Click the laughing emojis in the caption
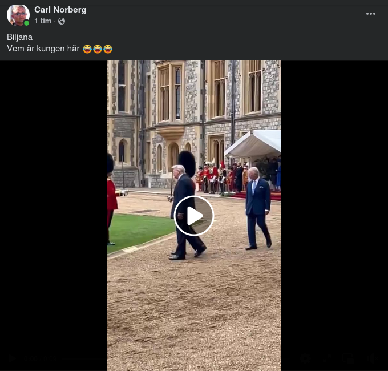388x371 pixels. pos(98,49)
